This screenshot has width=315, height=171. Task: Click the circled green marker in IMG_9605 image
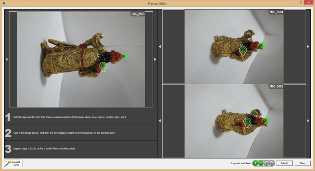247,122
